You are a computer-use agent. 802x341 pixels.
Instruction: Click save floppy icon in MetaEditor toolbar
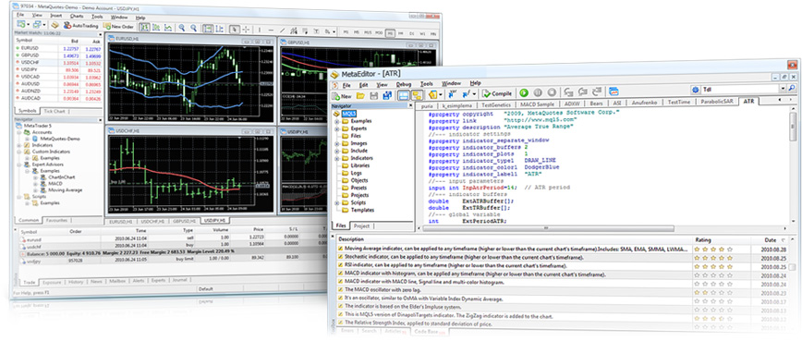coord(374,95)
